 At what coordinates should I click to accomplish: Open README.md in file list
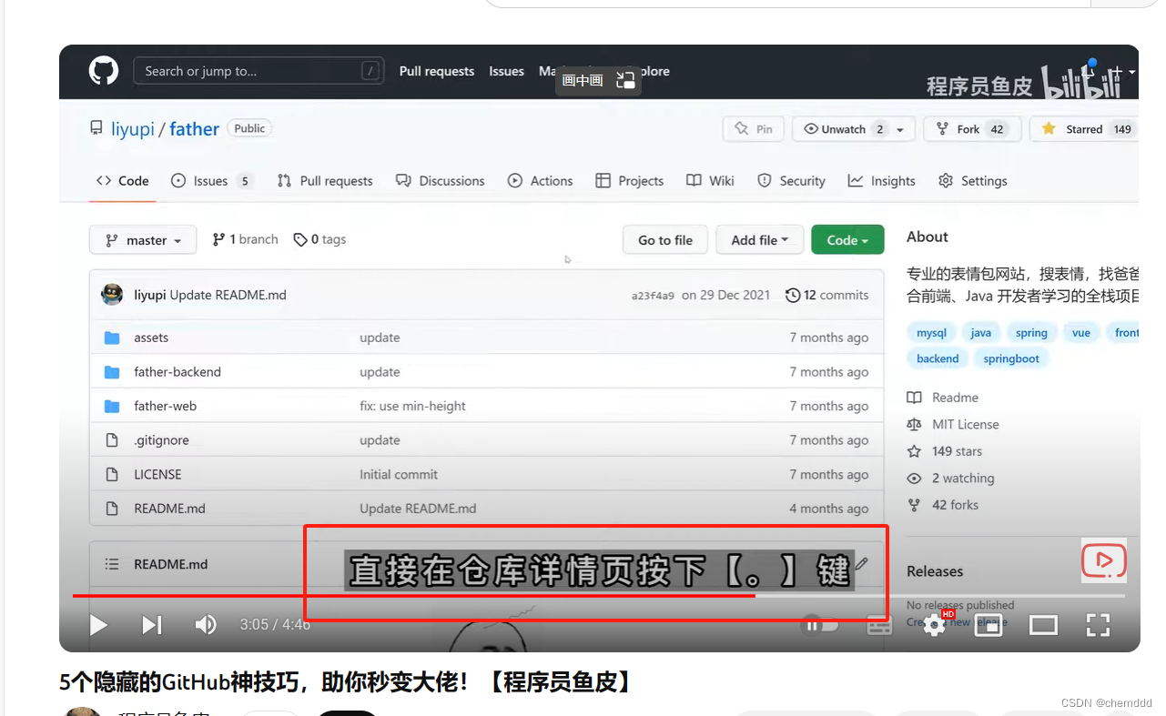click(169, 509)
